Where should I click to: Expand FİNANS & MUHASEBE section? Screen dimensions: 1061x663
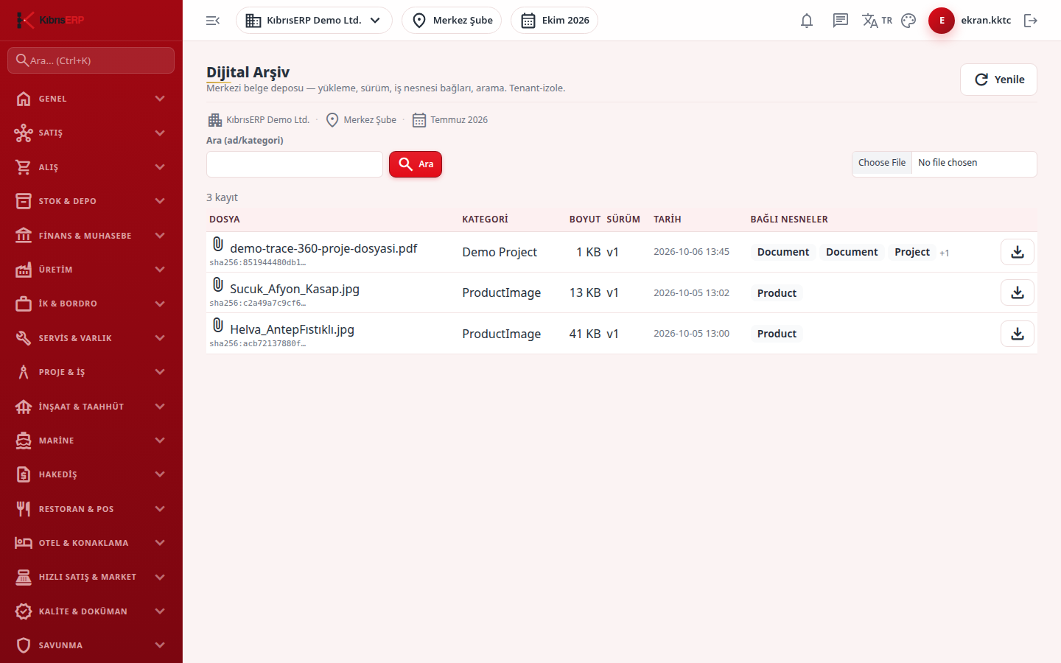coord(91,236)
